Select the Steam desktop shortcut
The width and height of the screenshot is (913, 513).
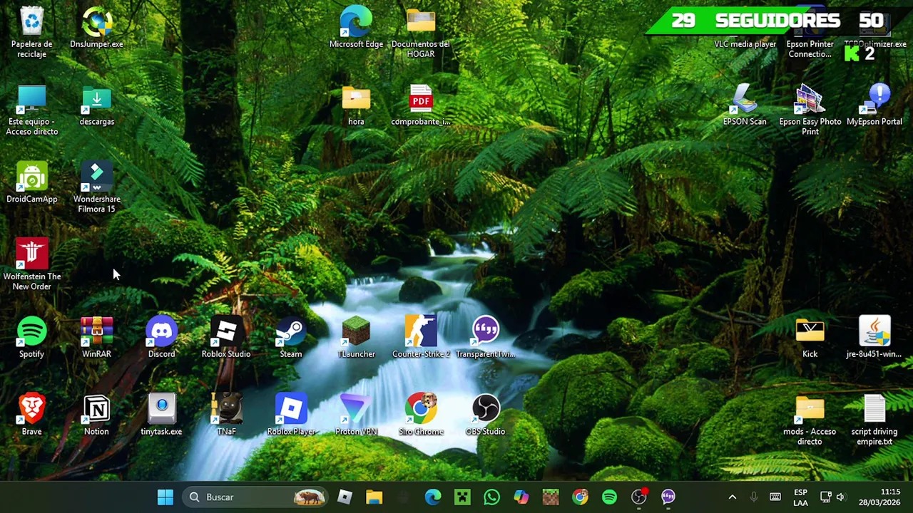click(x=291, y=338)
